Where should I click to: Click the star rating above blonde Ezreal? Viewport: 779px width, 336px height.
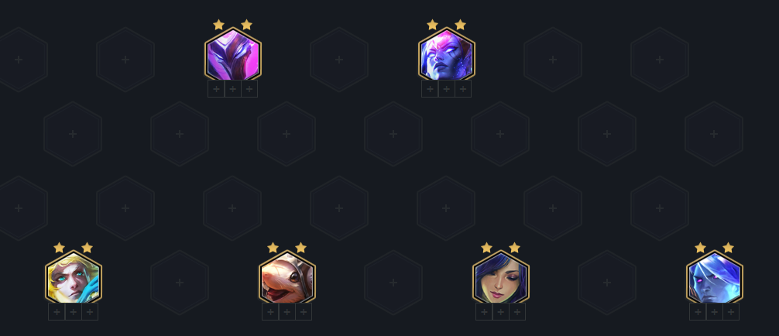tap(73, 248)
